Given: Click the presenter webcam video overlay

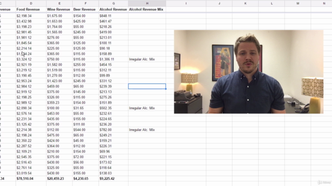Looking at the screenshot, I should [248, 72].
